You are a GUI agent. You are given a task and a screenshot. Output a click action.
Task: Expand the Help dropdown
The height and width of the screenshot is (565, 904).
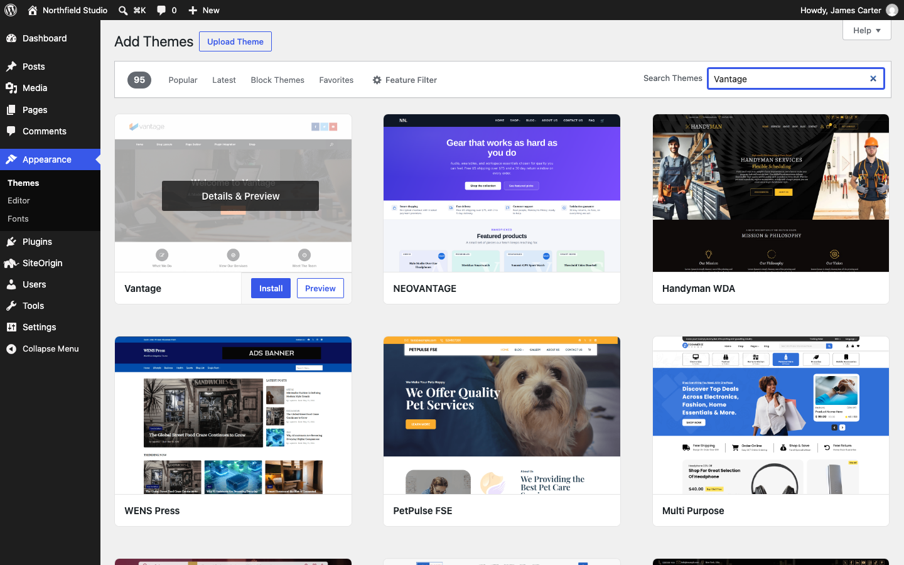(x=867, y=30)
